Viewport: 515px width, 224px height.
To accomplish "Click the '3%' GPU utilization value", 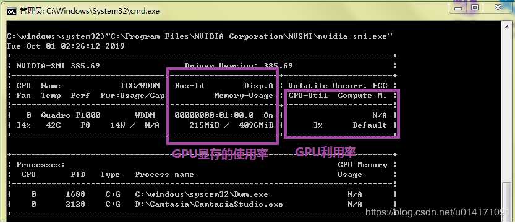I will [317, 125].
